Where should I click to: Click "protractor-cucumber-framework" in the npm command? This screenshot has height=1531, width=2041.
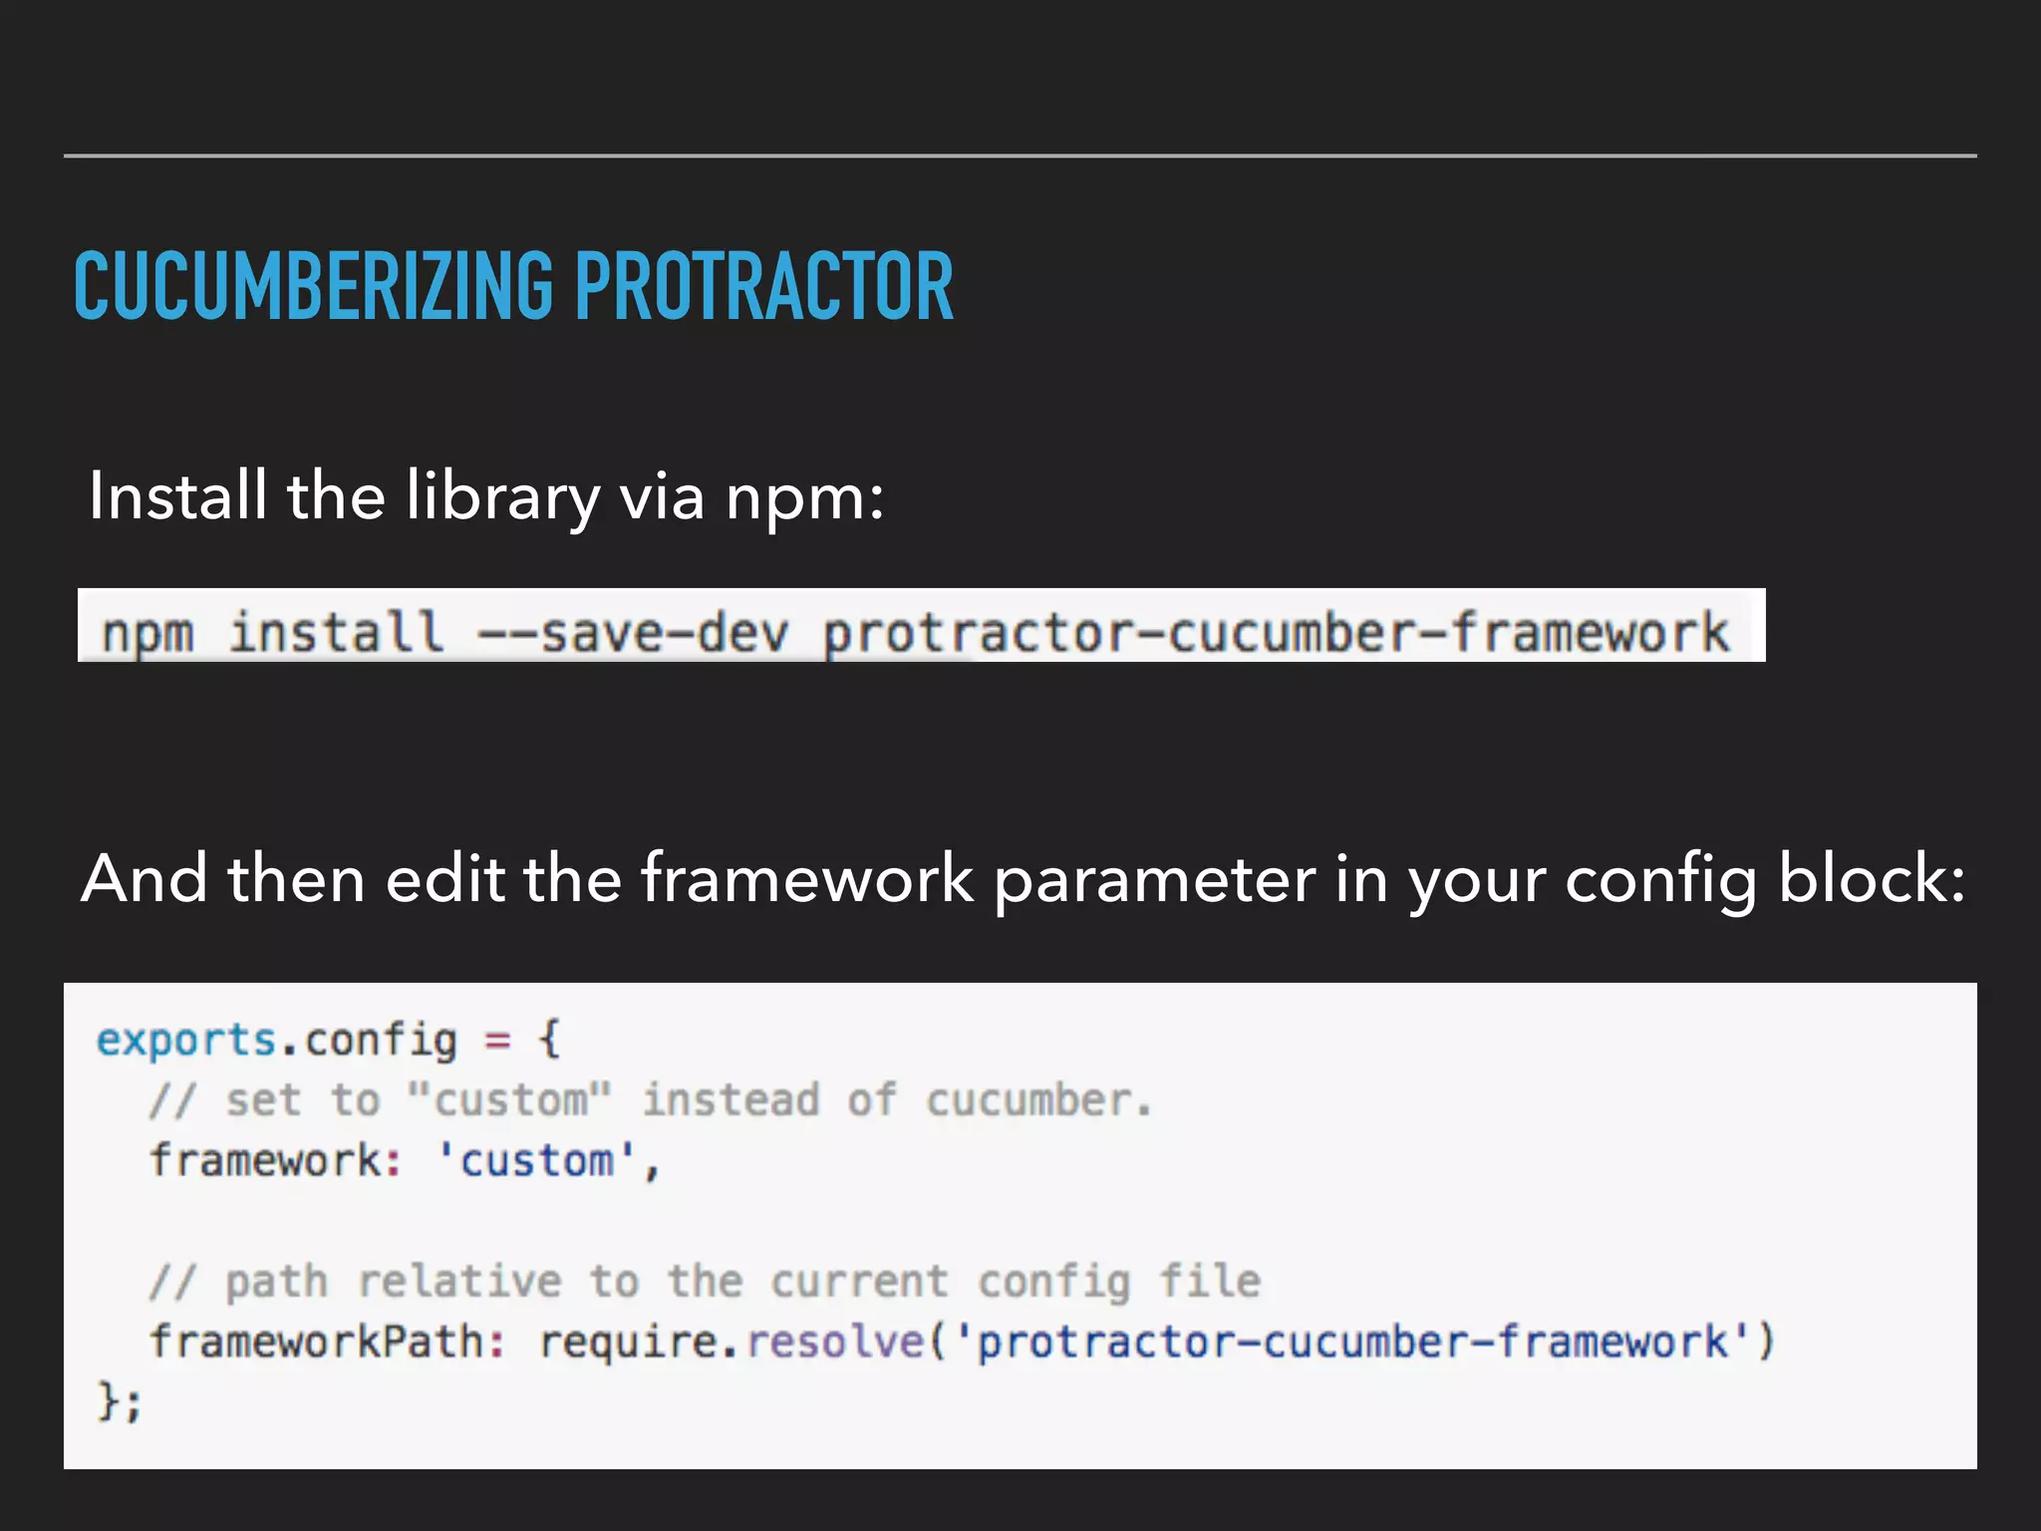[x=1276, y=633]
